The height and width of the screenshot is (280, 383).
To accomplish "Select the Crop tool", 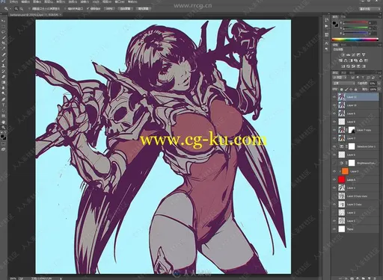I will coord(3,43).
